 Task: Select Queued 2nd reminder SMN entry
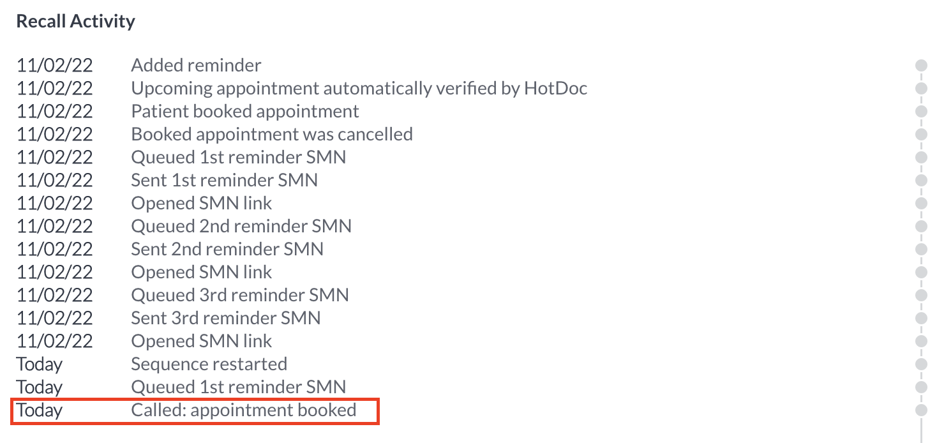[241, 226]
